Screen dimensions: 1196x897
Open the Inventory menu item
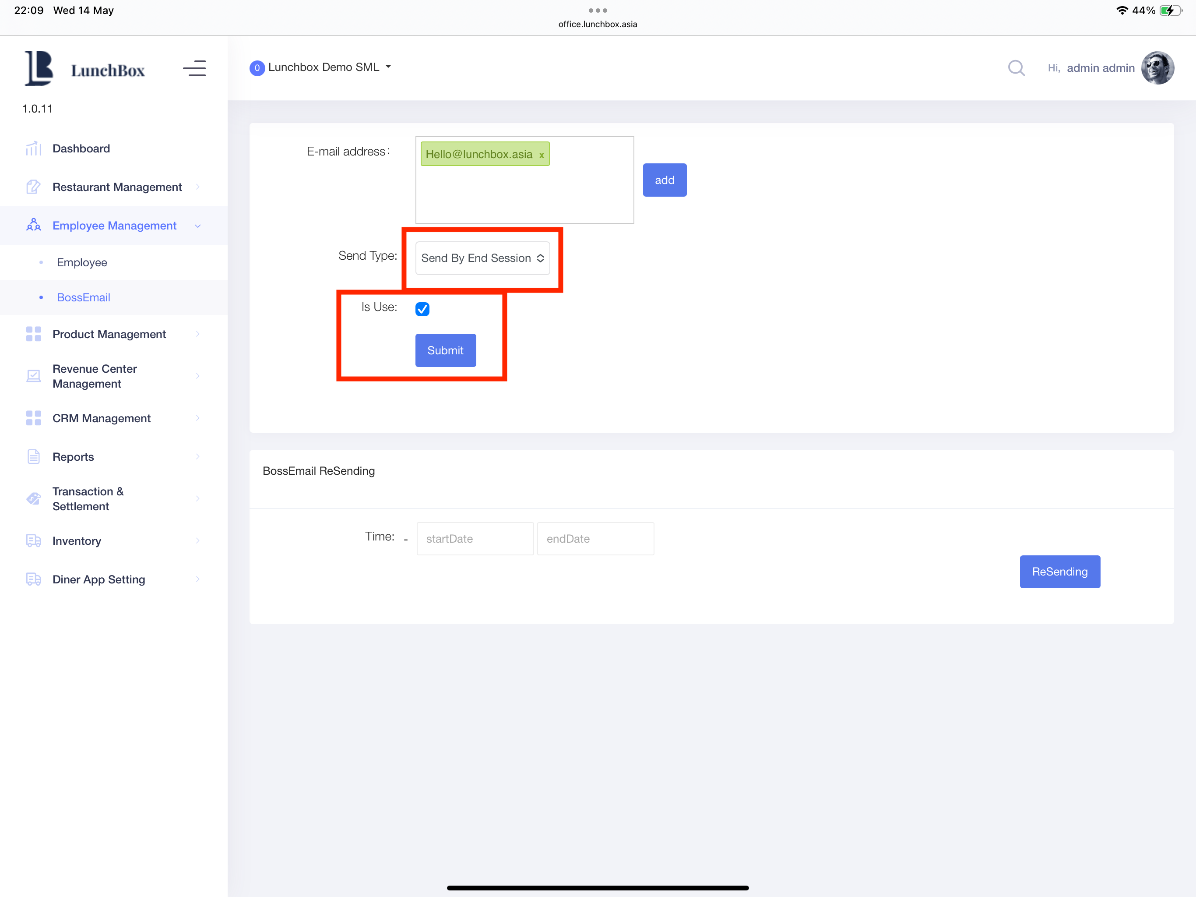tap(113, 541)
